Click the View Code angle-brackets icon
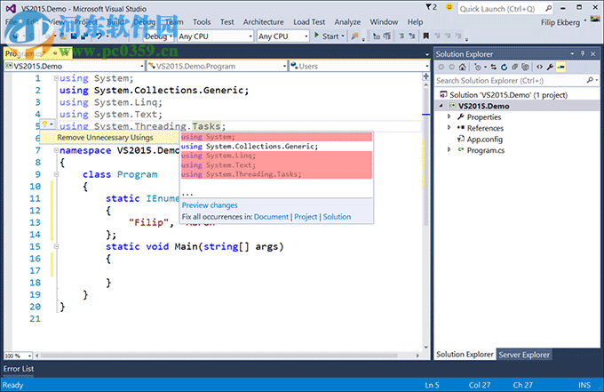The image size is (604, 392). click(539, 67)
